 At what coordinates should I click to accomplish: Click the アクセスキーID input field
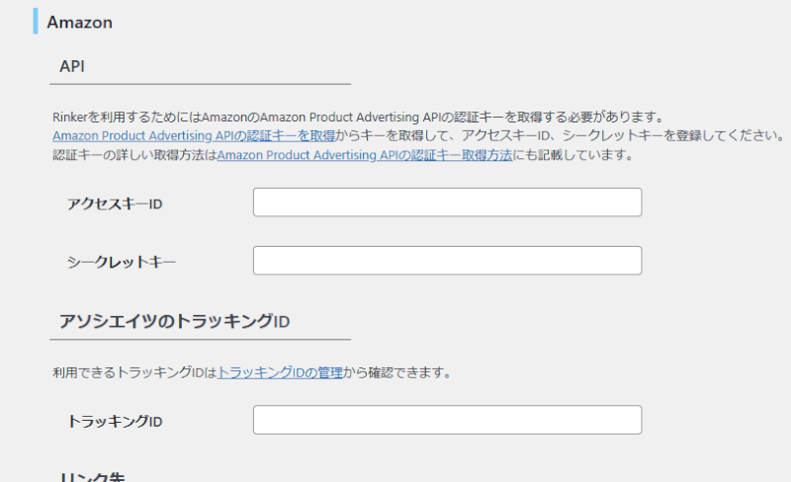(448, 202)
